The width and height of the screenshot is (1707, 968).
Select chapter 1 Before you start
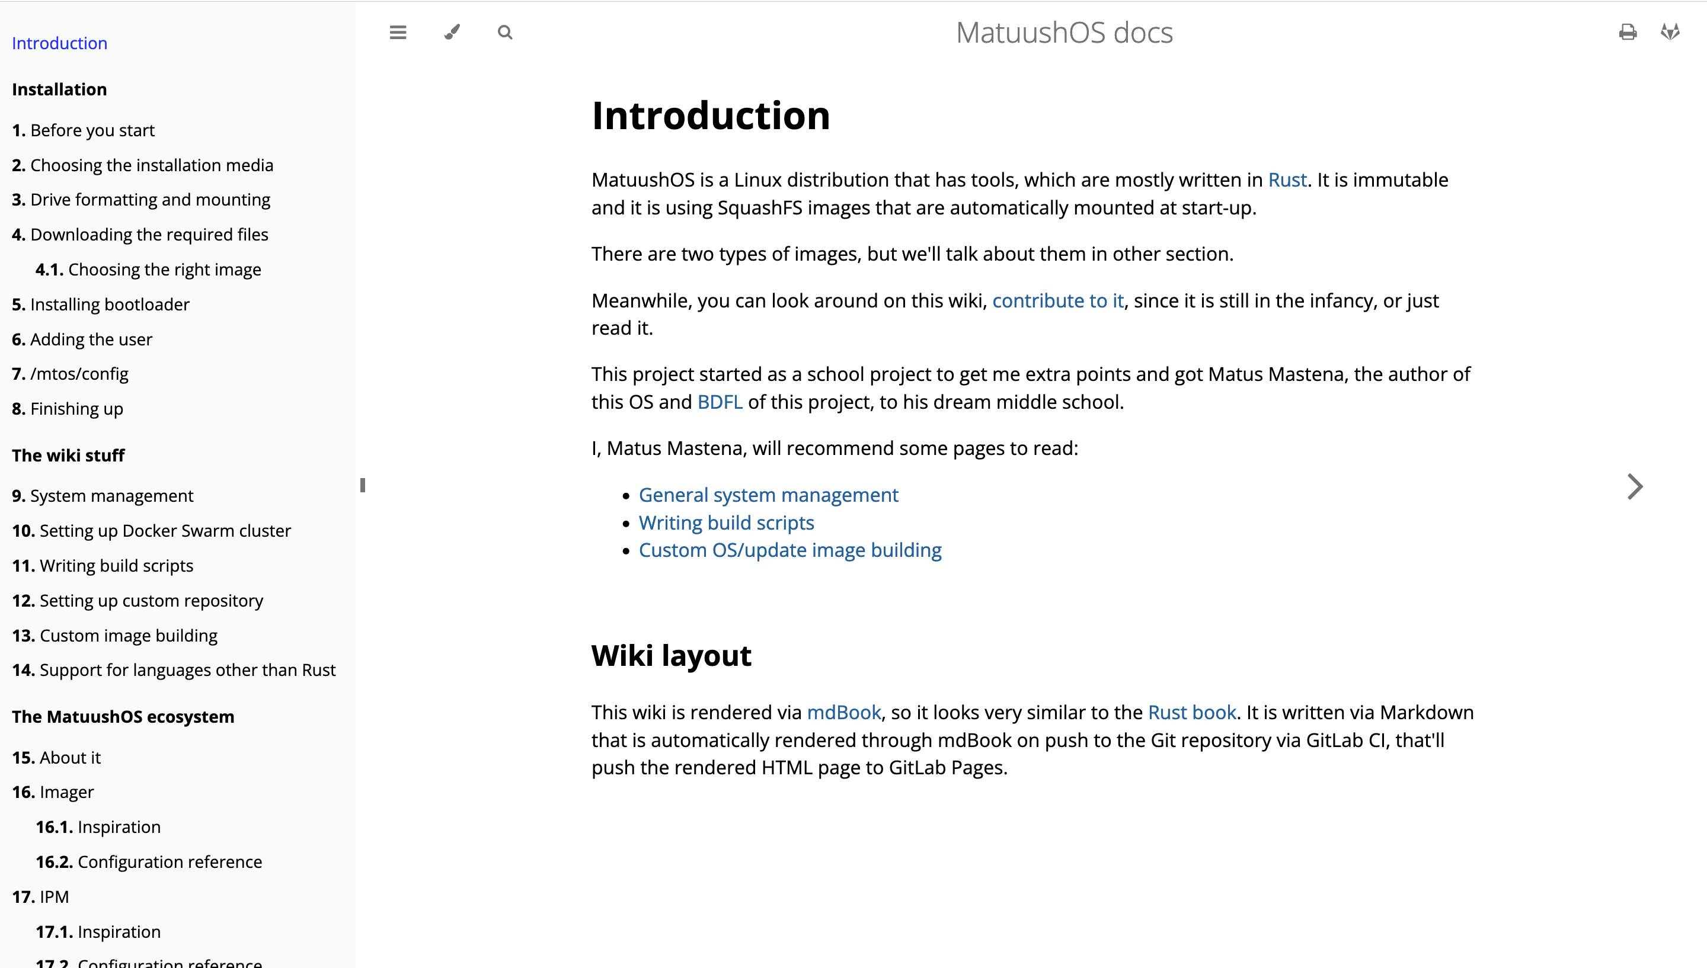(83, 130)
